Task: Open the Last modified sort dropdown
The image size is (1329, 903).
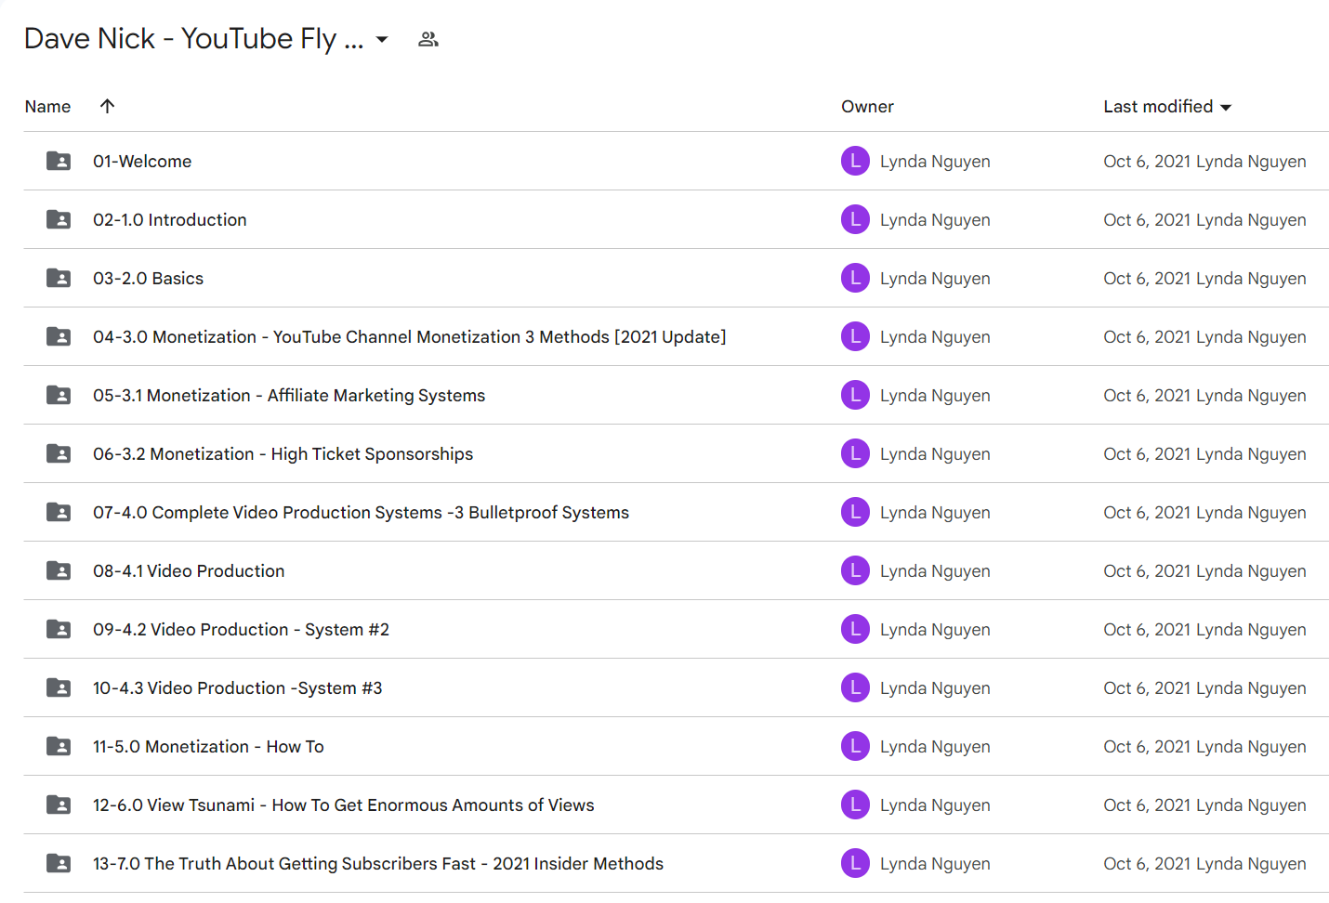Action: click(x=1226, y=108)
